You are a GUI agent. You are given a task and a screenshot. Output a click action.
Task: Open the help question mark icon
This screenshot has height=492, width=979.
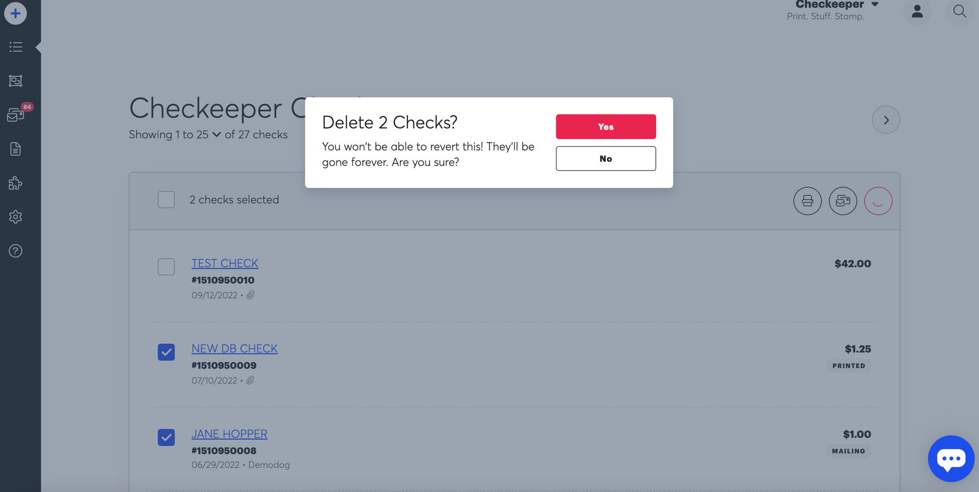(16, 251)
